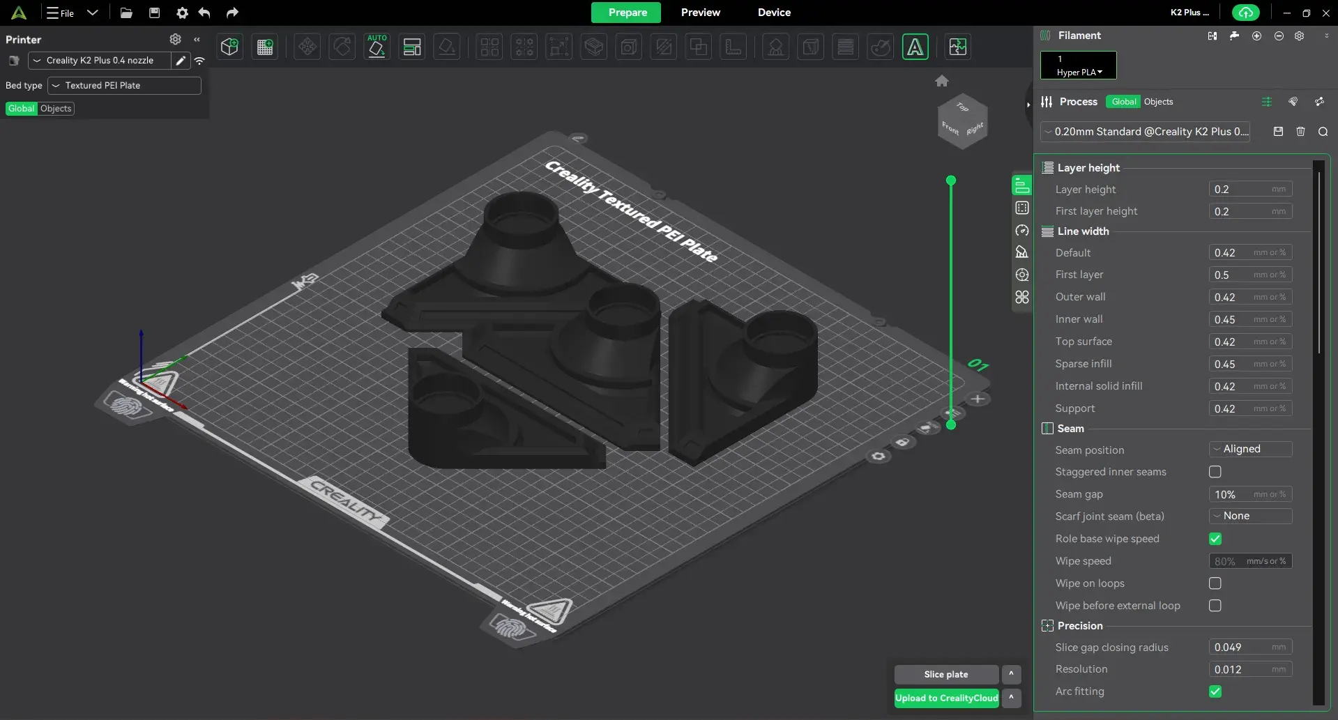The width and height of the screenshot is (1338, 720).
Task: Expand Upload to CrealityCloud options arrow
Action: [1011, 698]
